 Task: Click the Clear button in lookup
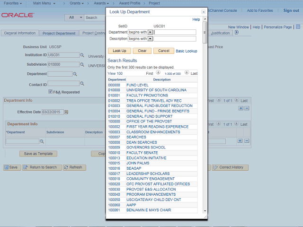click(142, 51)
